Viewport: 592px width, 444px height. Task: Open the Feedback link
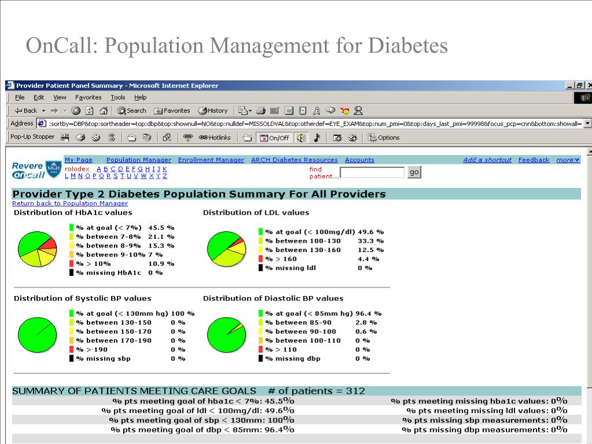[x=534, y=160]
